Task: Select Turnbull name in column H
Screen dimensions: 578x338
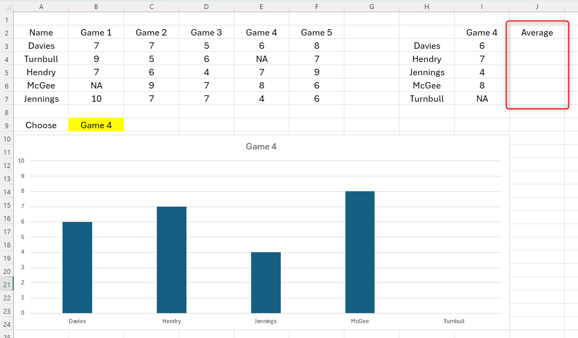Action: [427, 99]
